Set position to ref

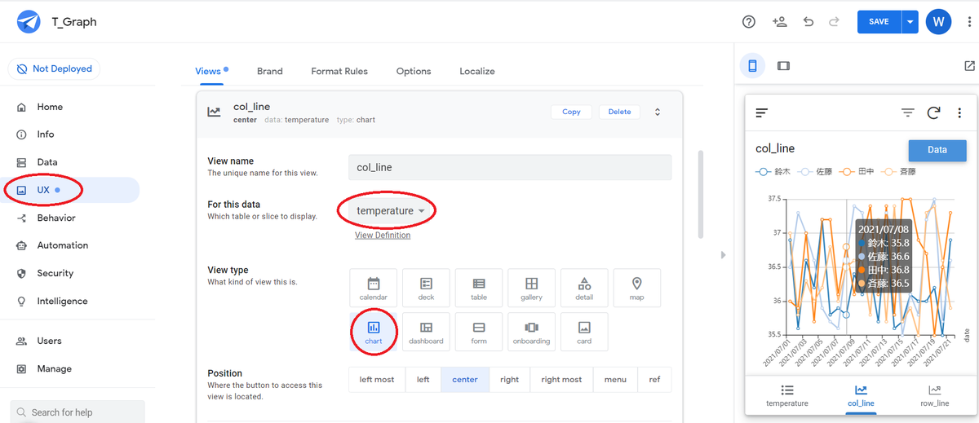(654, 380)
